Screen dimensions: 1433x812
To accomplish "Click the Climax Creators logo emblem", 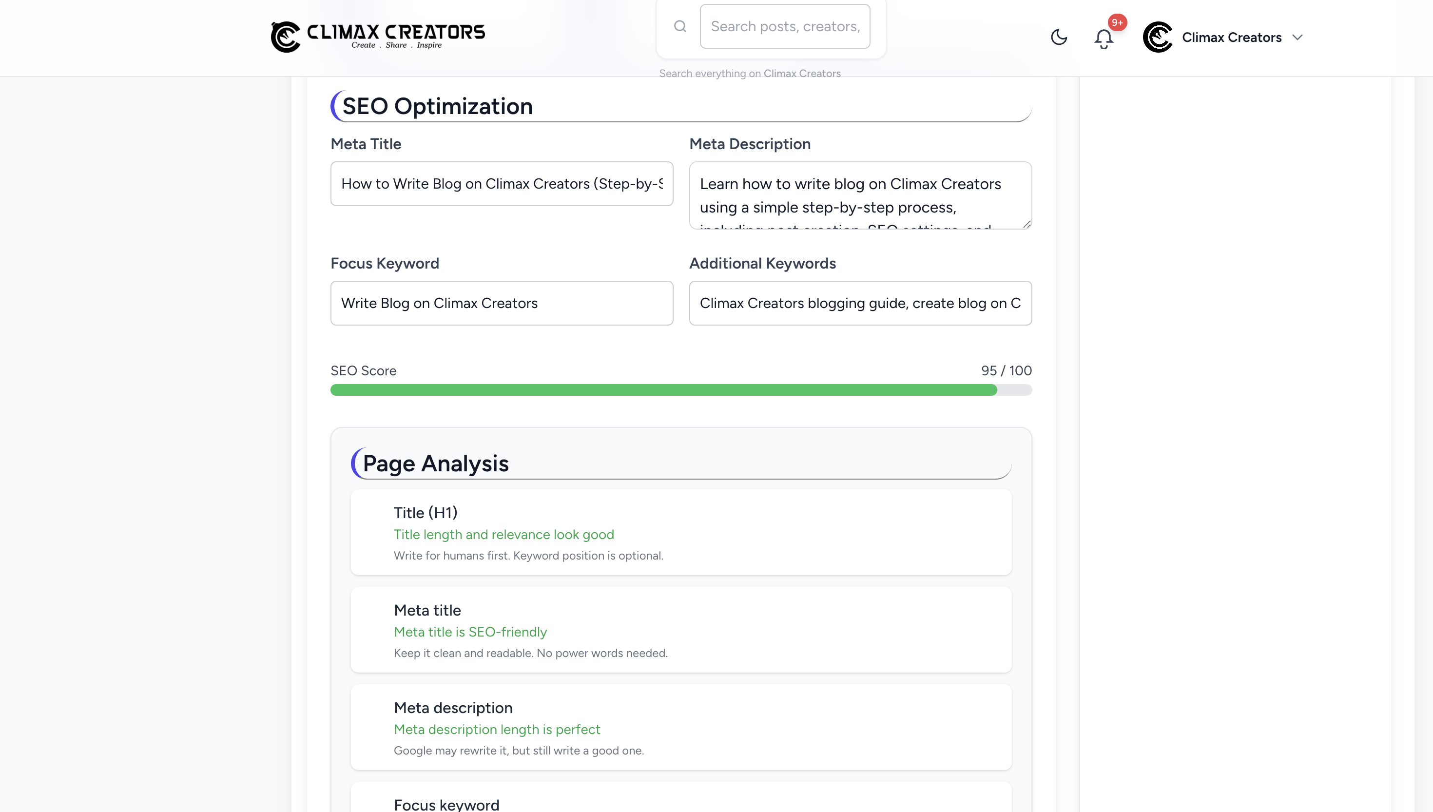I will (x=286, y=37).
